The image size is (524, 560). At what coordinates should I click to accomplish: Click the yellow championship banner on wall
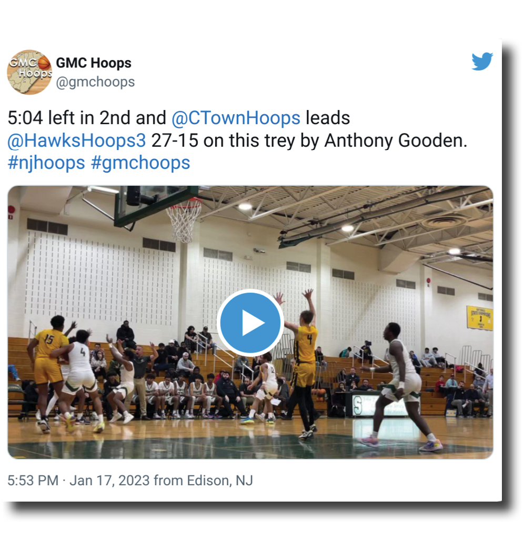point(479,317)
